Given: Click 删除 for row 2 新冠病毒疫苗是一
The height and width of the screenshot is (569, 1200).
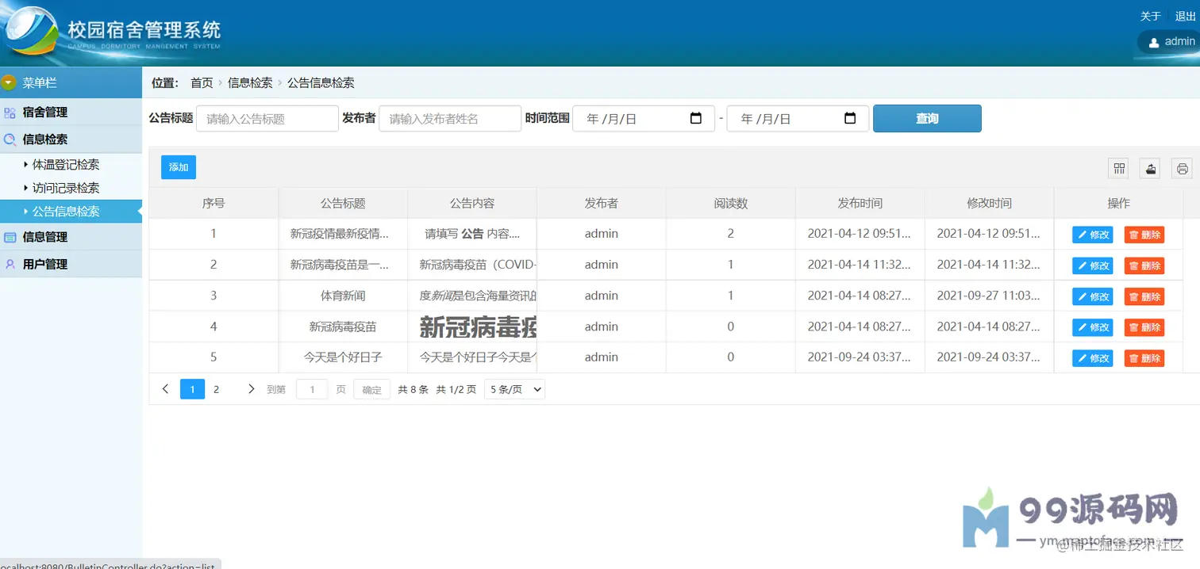Looking at the screenshot, I should pos(1144,265).
